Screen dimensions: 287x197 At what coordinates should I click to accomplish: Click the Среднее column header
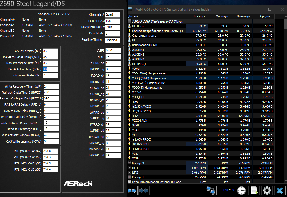263,16
